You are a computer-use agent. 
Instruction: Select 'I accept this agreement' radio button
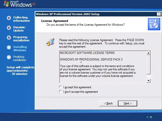(60, 87)
